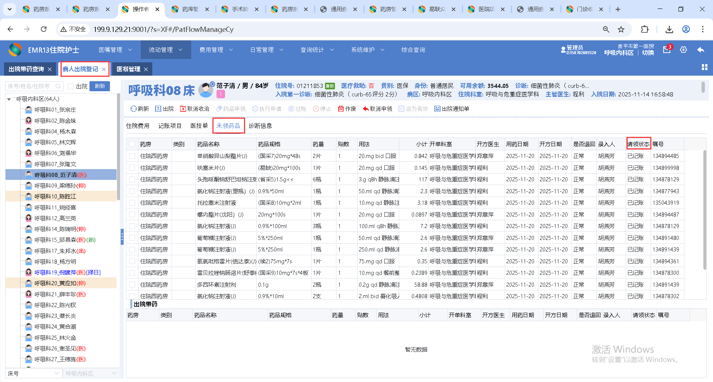
Task: Click the 刷新 toolbar refresh icon
Action: pos(133,109)
